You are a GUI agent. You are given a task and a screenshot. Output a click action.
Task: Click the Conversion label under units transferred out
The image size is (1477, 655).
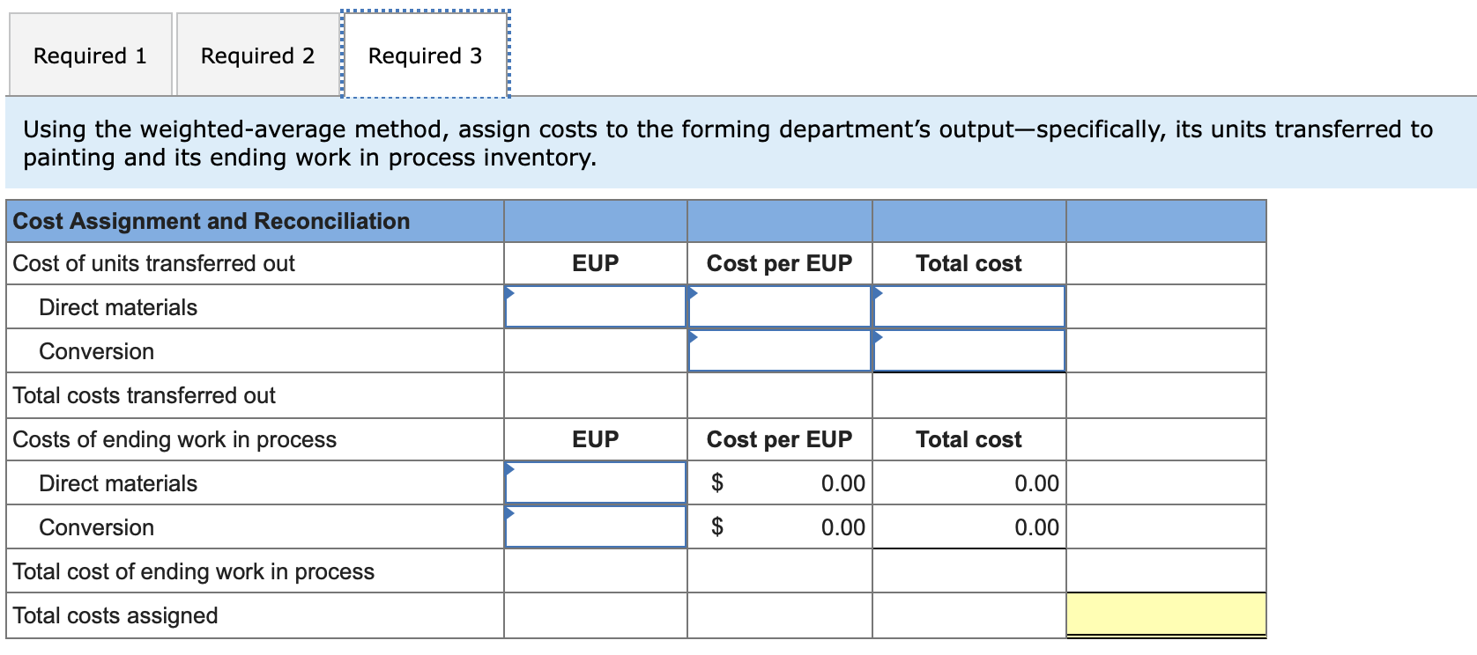[x=97, y=351]
